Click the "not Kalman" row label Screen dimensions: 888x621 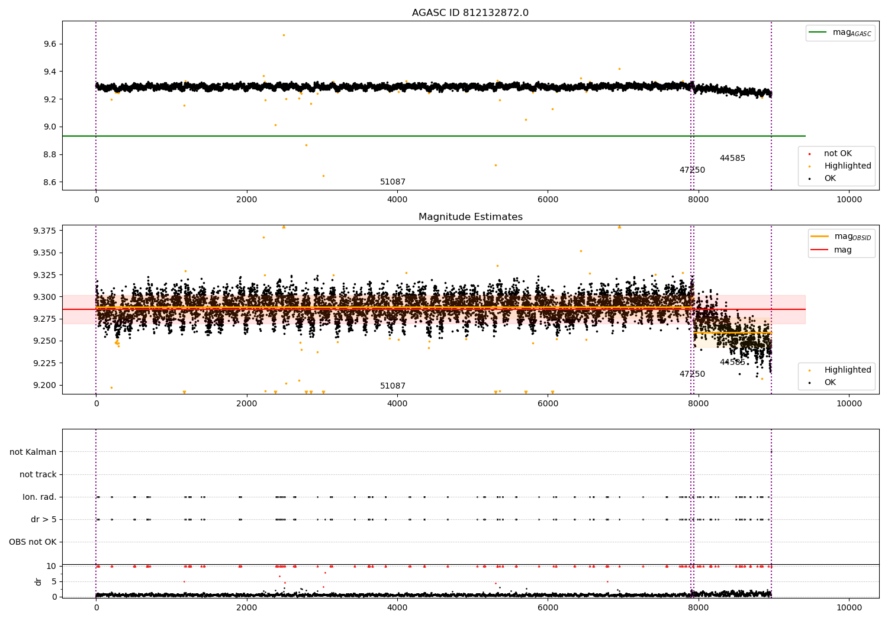33,452
